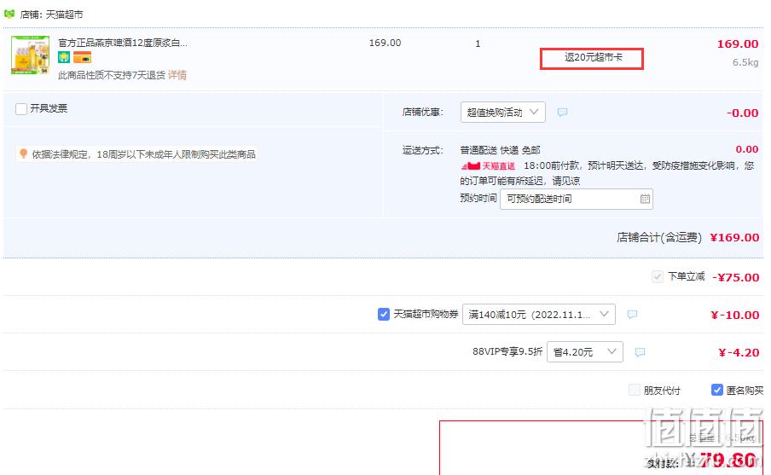Click the 返20元超市卡 text
This screenshot has width=771, height=475.
[593, 57]
